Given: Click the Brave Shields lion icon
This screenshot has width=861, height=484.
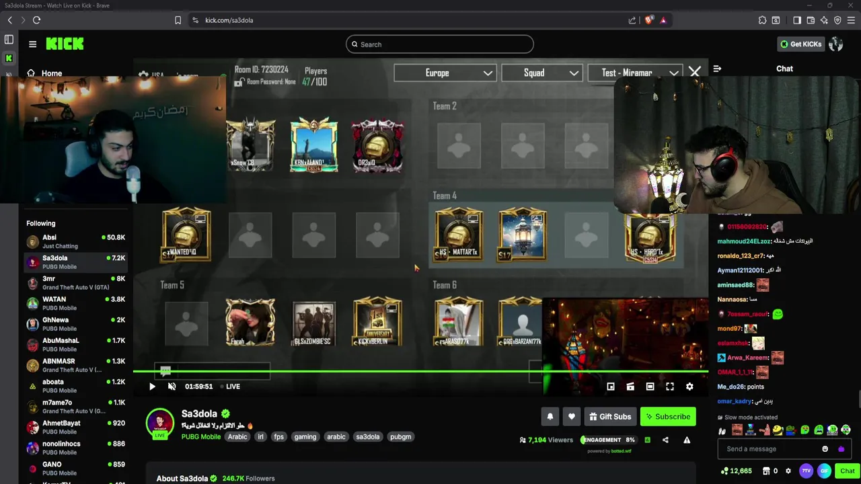Looking at the screenshot, I should (648, 20).
